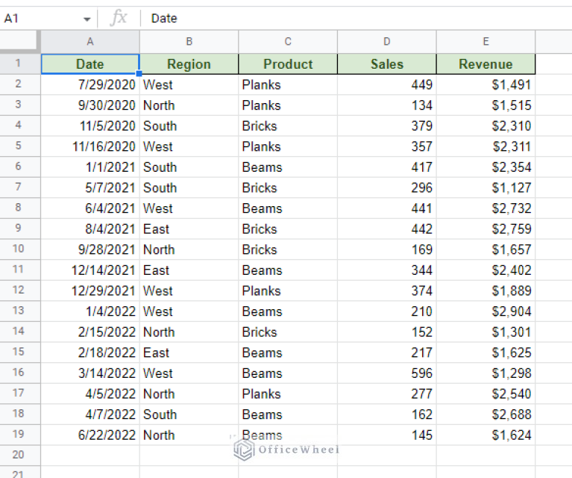Select row 10 header
The width and height of the screenshot is (572, 478).
pos(19,249)
